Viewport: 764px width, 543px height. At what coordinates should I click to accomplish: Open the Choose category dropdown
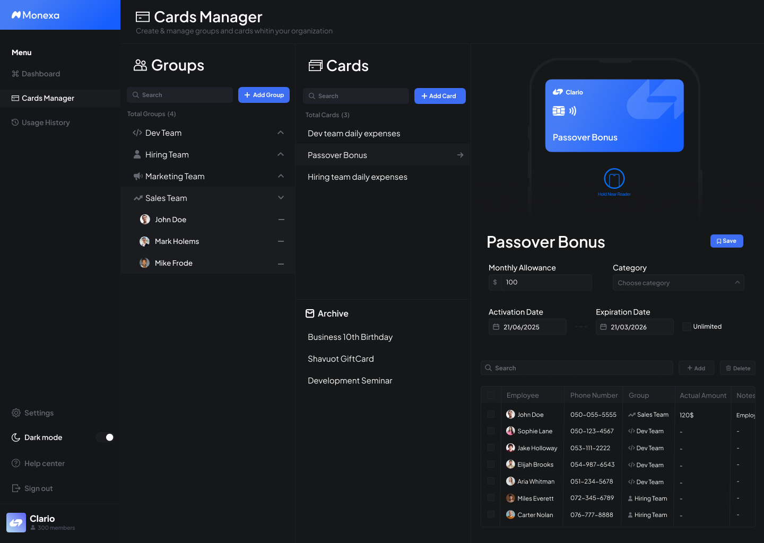(x=678, y=283)
